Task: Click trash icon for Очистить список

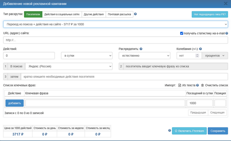Action: click(x=203, y=76)
